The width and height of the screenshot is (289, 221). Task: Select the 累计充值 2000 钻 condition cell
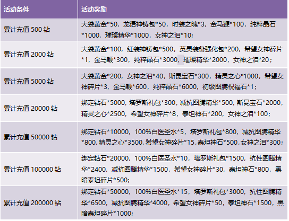pyautogui.click(x=39, y=55)
